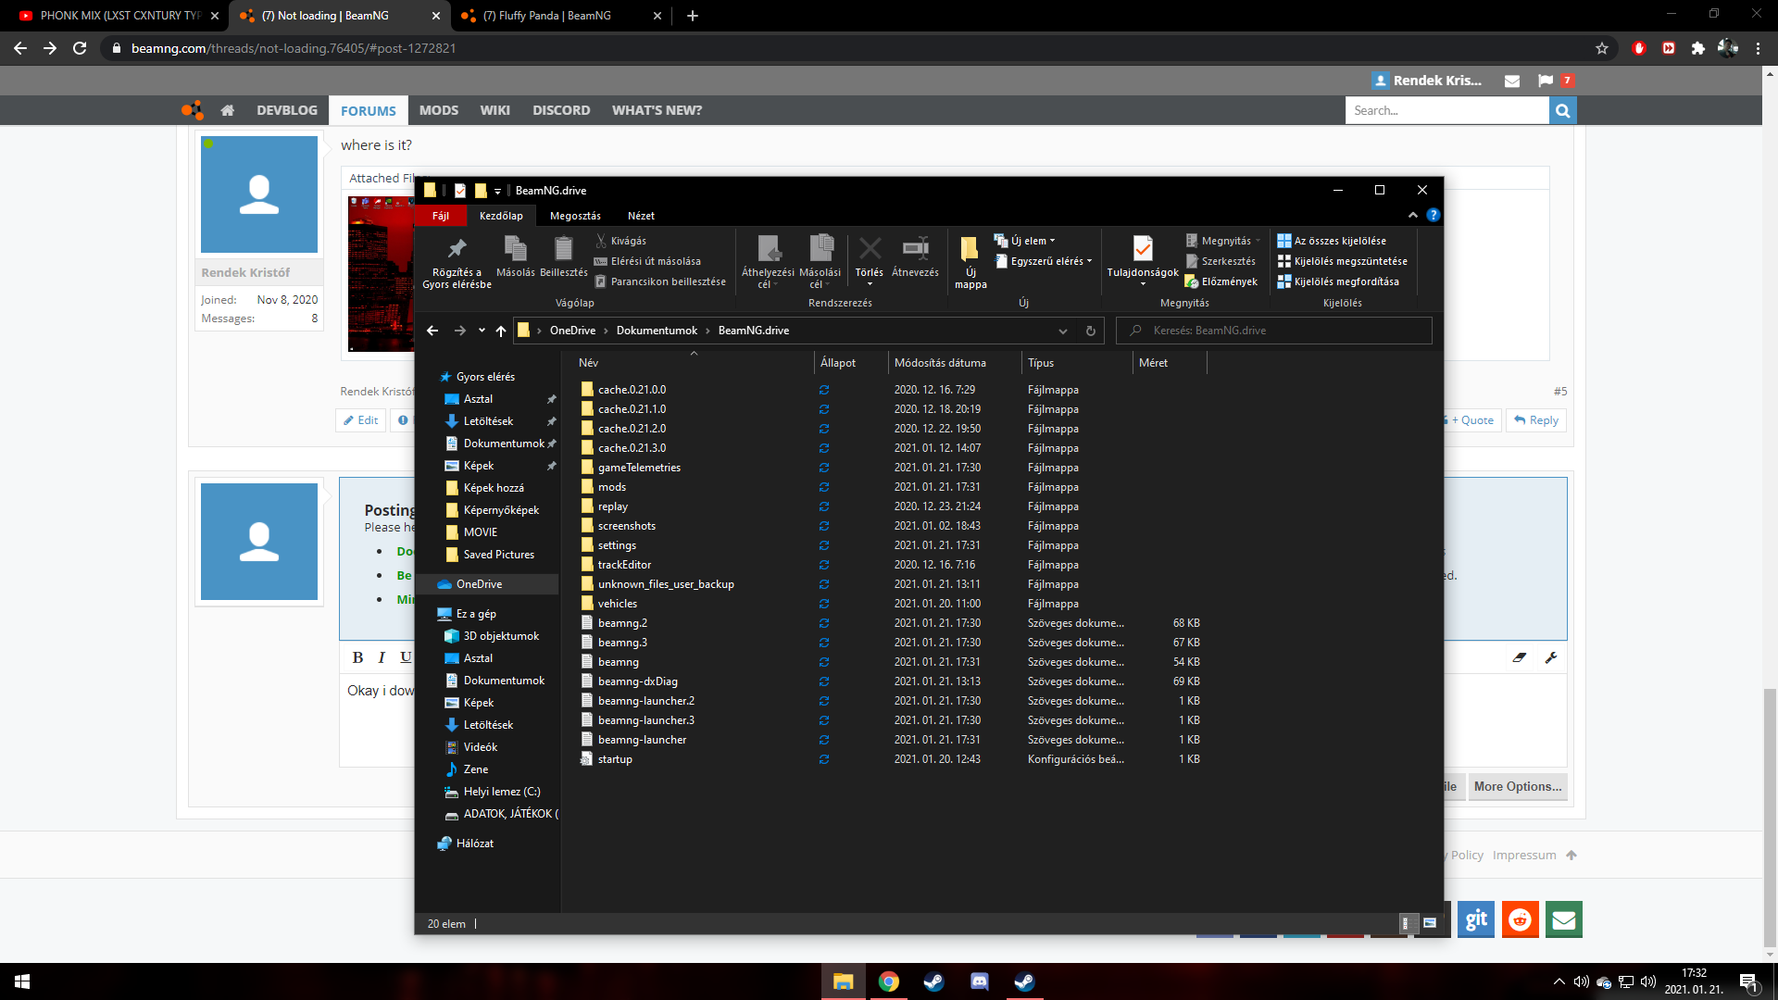Expand address bar history dropdown
Viewport: 1778px width, 1000px height.
tap(1063, 331)
